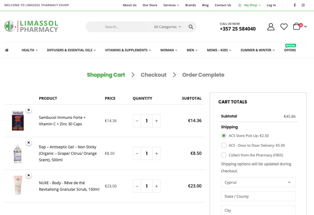
Task: Open the Moms – Kids category menu
Action: [219, 50]
